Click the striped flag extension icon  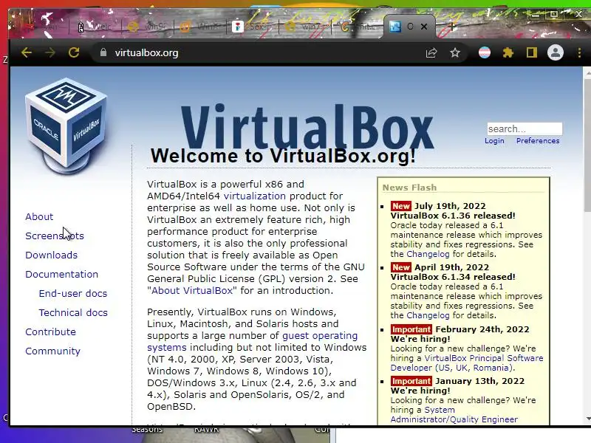pyautogui.click(x=485, y=52)
